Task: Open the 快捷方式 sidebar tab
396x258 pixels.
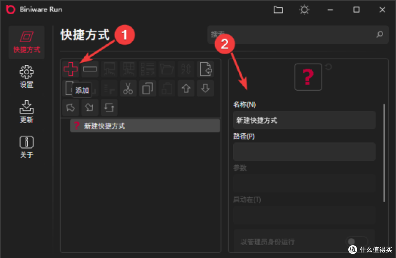Action: tap(26, 42)
